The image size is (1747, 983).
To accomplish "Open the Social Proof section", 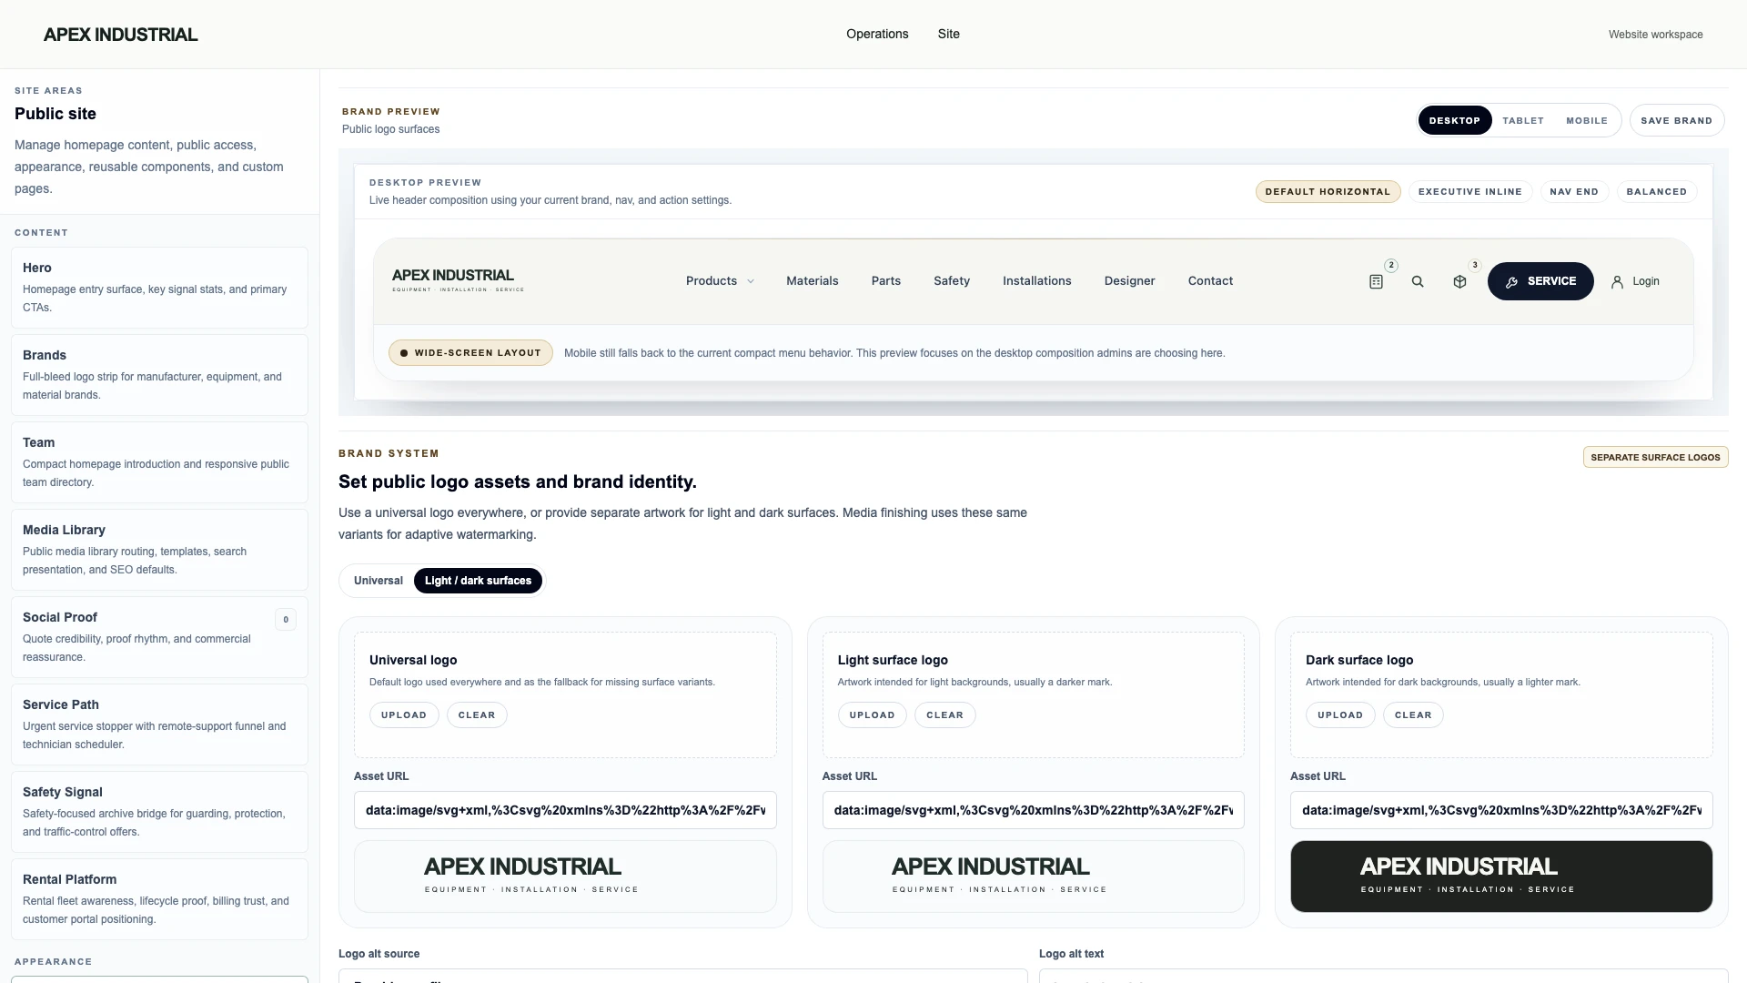I will coord(159,637).
